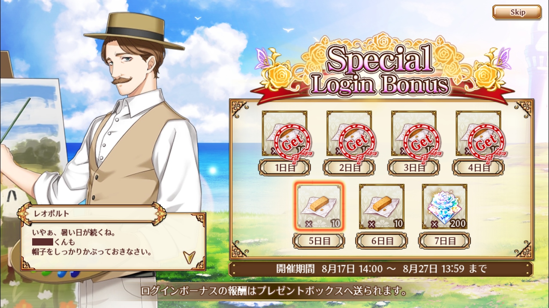Click the 2日目 label
This screenshot has width=549, height=308.
pos(349,167)
